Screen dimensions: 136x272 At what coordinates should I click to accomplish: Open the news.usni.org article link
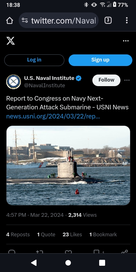[53, 116]
